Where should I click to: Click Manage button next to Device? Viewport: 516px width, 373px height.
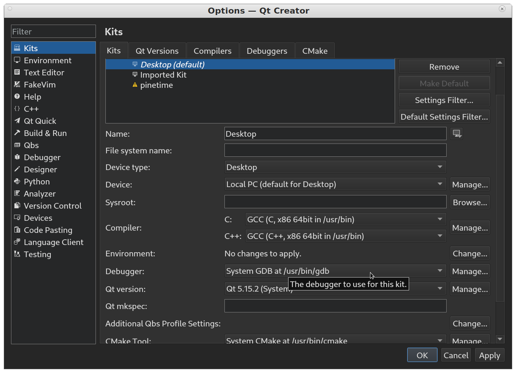tap(470, 184)
